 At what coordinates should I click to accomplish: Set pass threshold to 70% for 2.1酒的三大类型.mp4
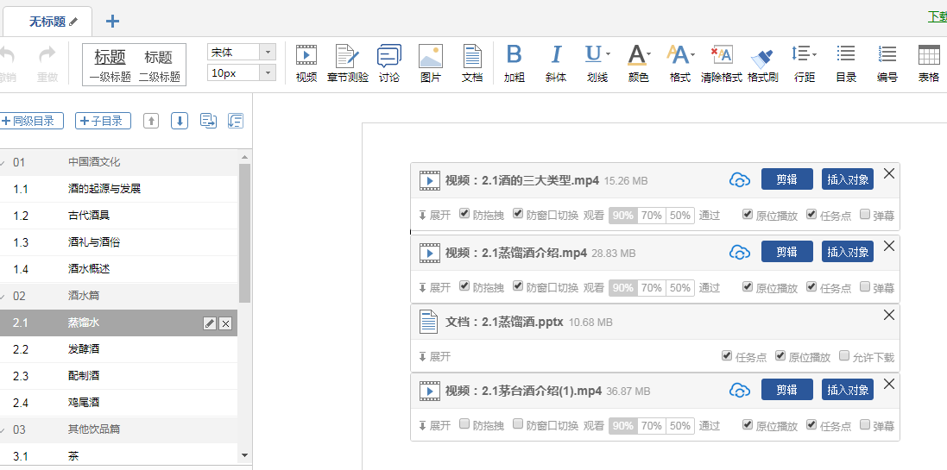click(x=651, y=216)
